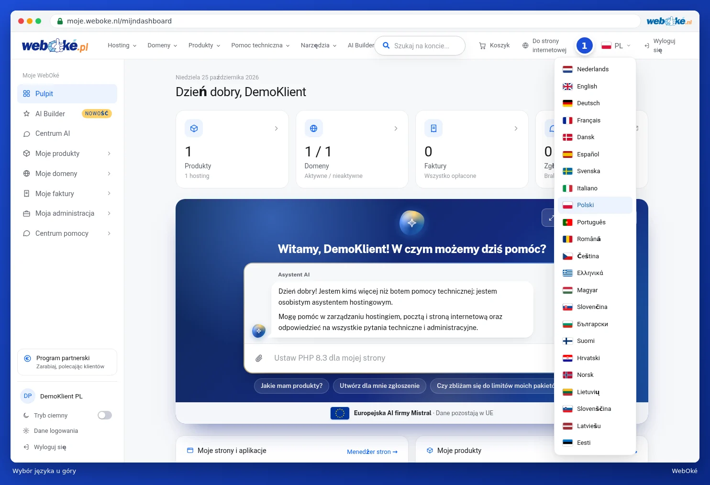Open Centrum AI in the sidebar
The image size is (710, 485).
tap(67, 133)
